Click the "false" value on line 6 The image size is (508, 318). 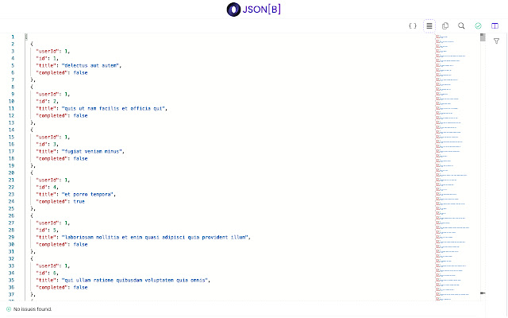point(80,72)
